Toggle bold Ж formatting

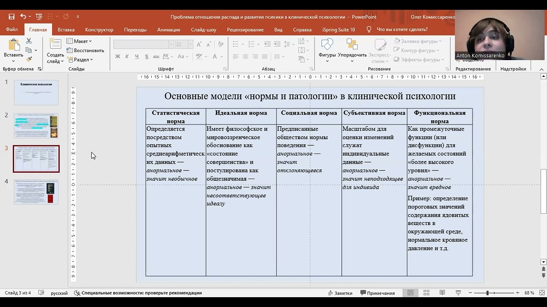click(118, 56)
